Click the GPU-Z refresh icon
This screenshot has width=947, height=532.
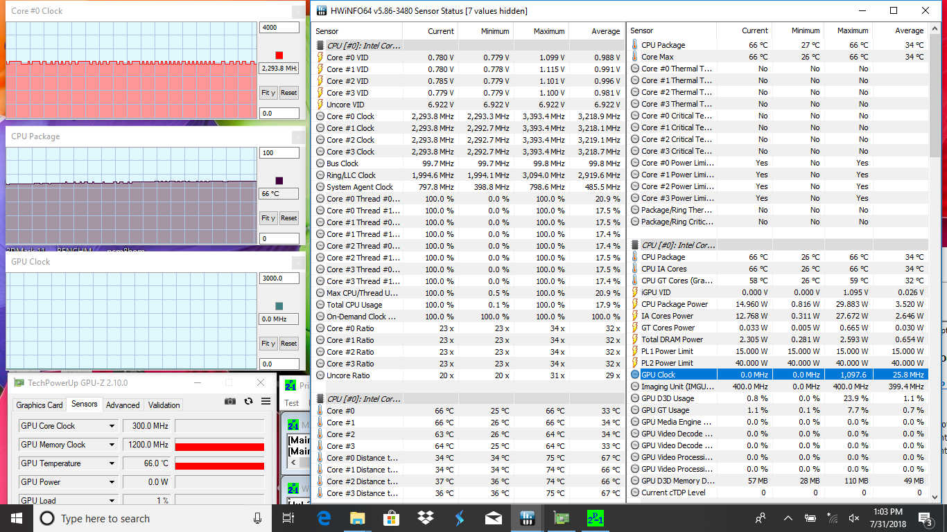[x=248, y=401]
